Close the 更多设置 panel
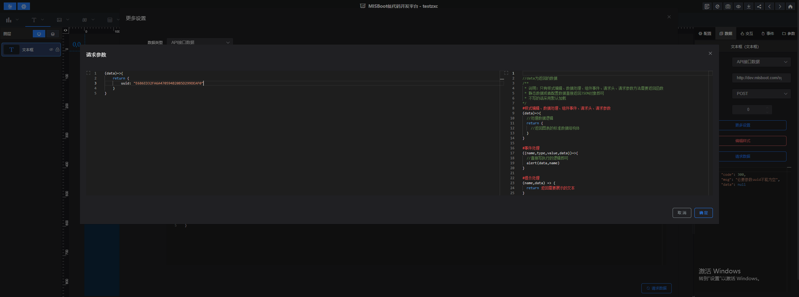The height and width of the screenshot is (297, 799). click(669, 17)
